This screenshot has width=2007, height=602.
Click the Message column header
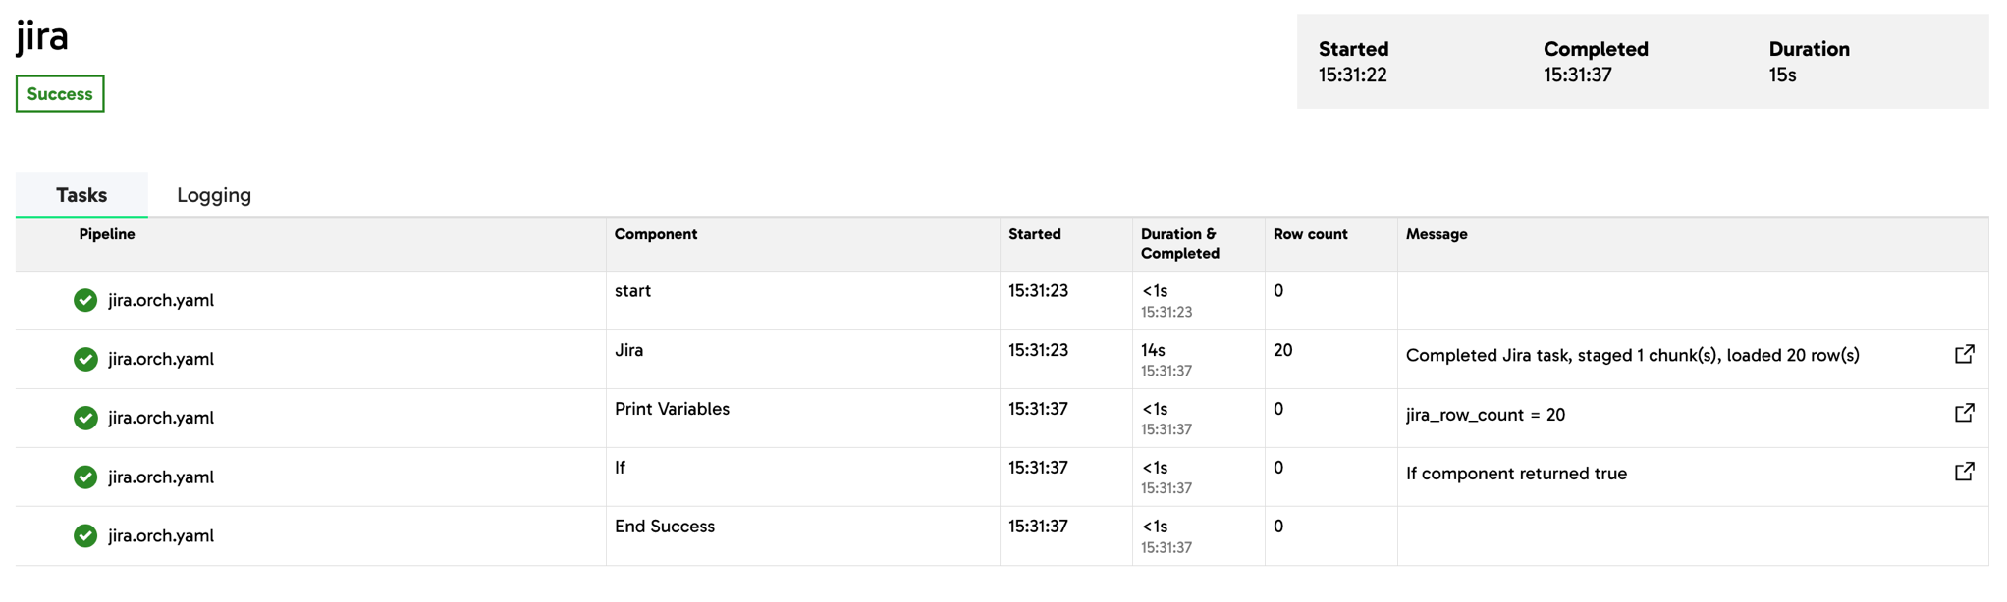[1437, 234]
